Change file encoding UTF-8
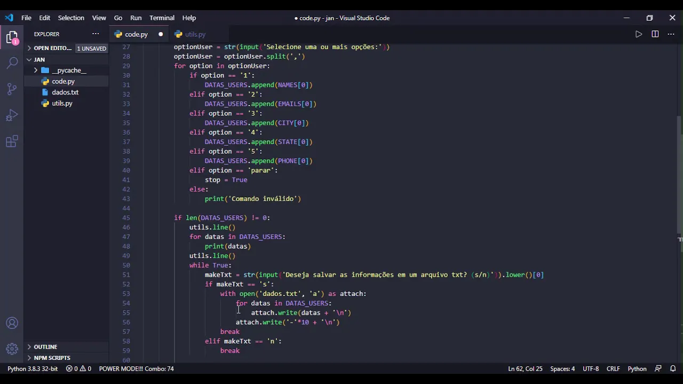The height and width of the screenshot is (384, 683). coord(591,369)
